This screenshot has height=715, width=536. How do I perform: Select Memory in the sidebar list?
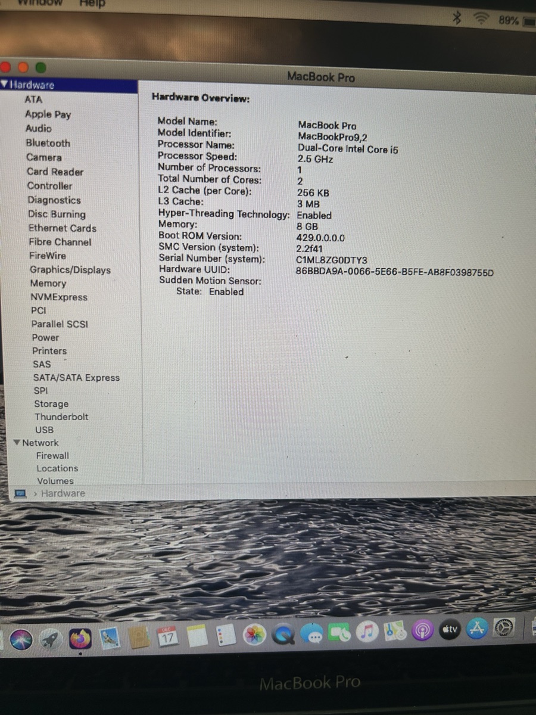48,284
